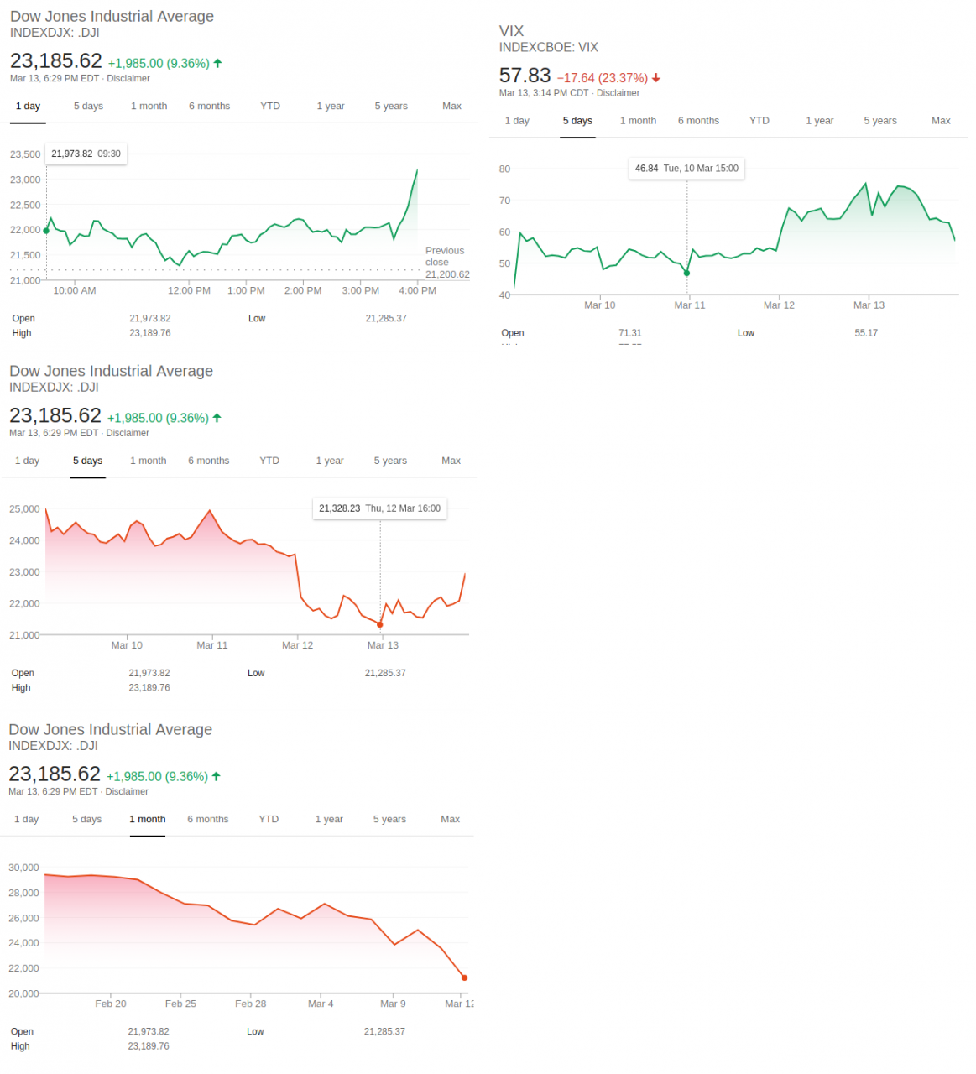Click the 21,328.23 tooltip on Dow chart
Image resolution: width=976 pixels, height=1074 pixels.
coord(379,508)
